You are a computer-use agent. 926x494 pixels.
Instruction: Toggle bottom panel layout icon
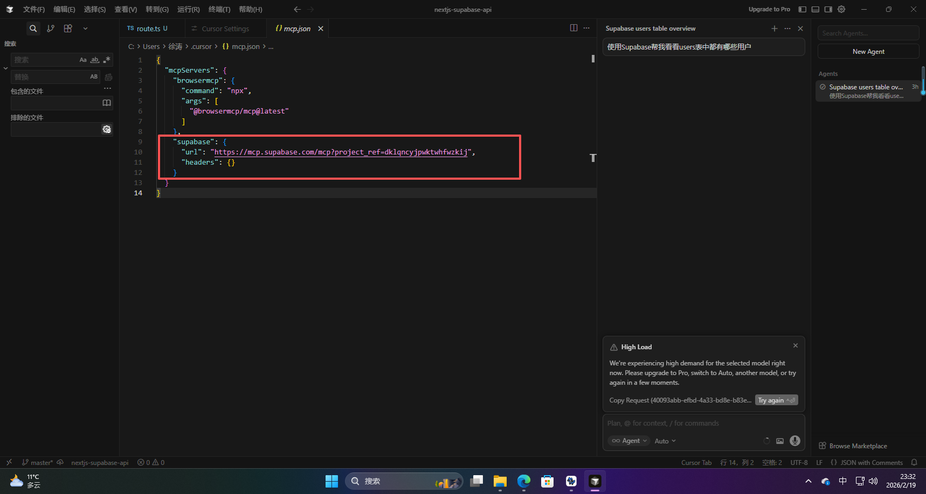(816, 9)
